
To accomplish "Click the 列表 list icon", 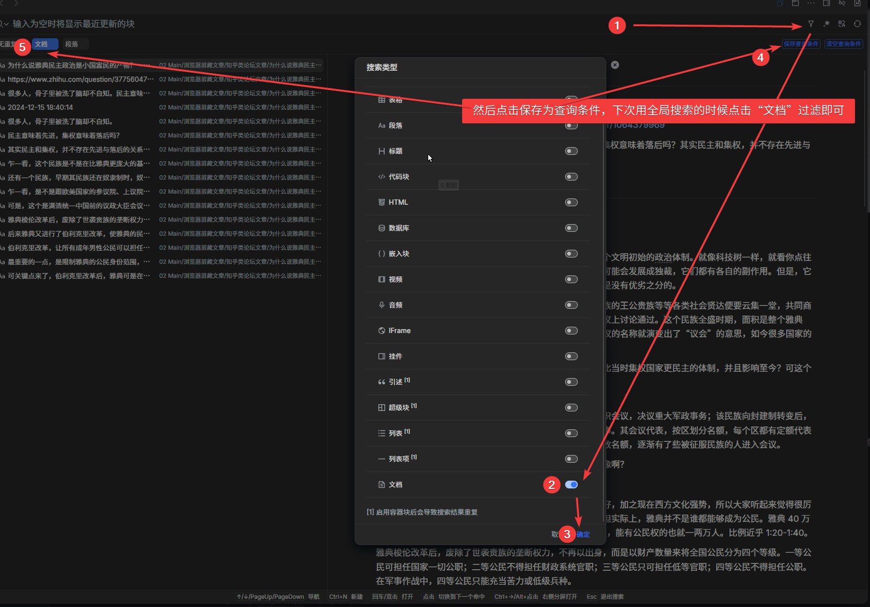I will pyautogui.click(x=382, y=433).
